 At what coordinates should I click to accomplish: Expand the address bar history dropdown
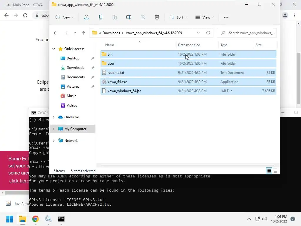(x=198, y=33)
